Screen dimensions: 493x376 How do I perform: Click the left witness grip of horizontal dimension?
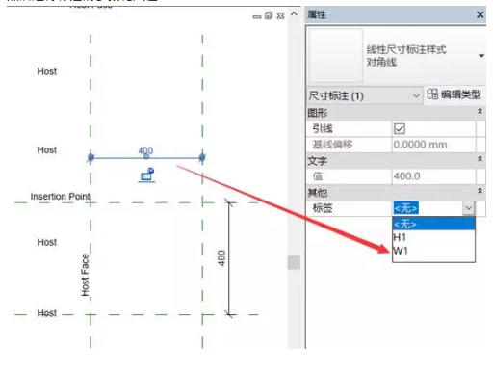(91, 157)
